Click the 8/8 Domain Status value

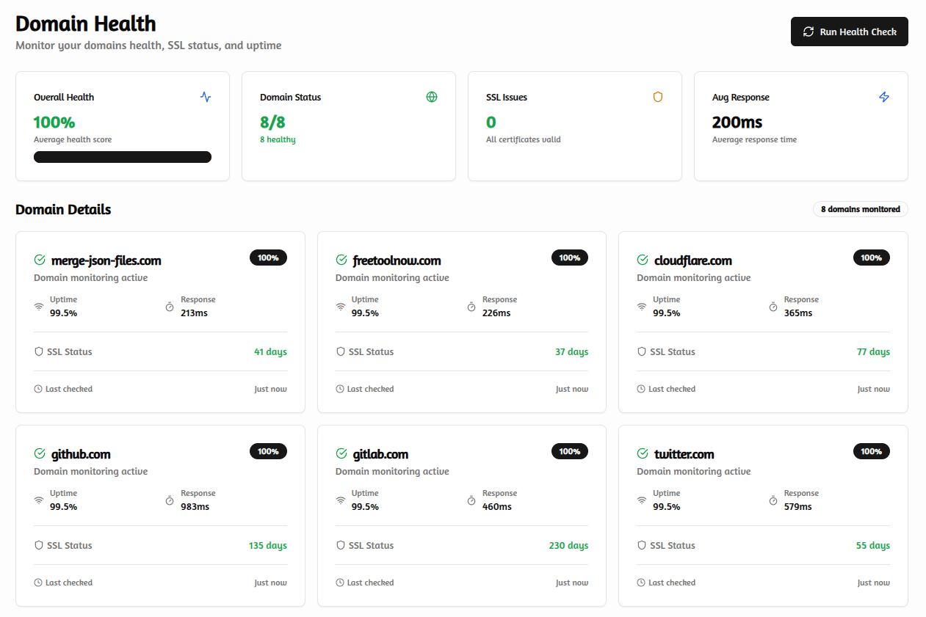(272, 122)
